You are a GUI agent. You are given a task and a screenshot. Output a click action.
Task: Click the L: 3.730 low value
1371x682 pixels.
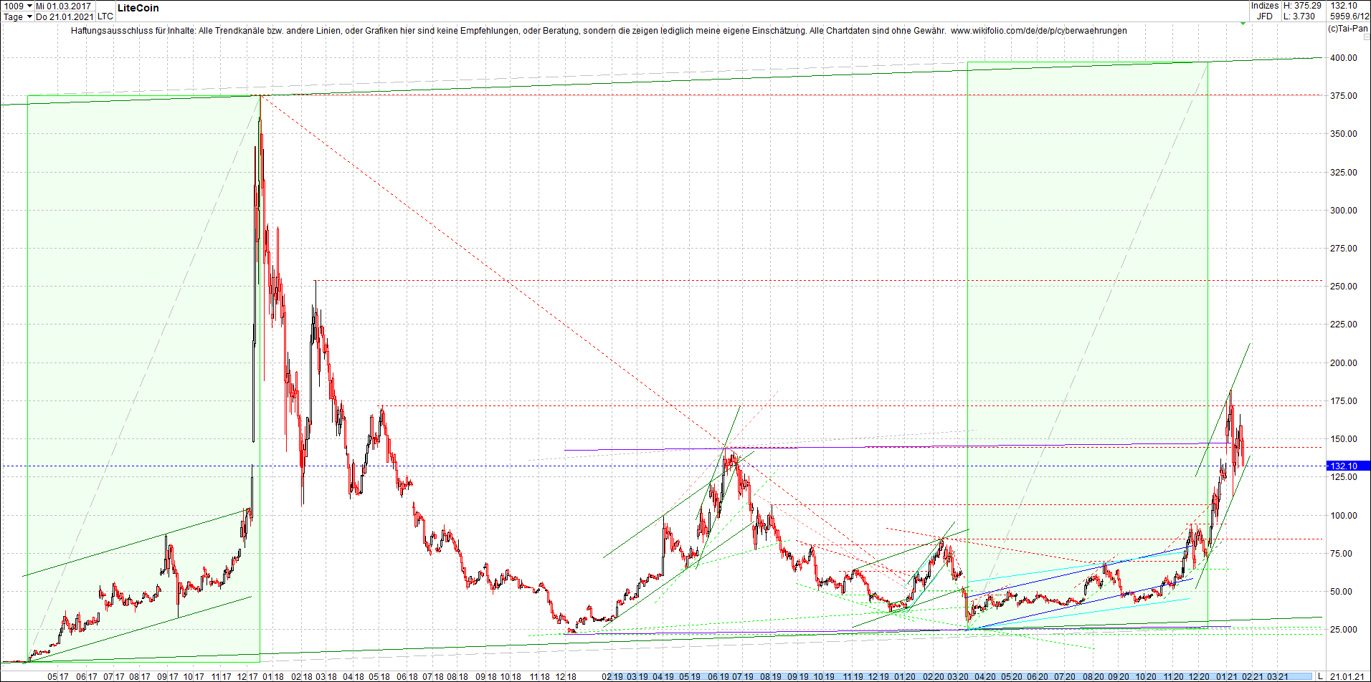(1299, 16)
